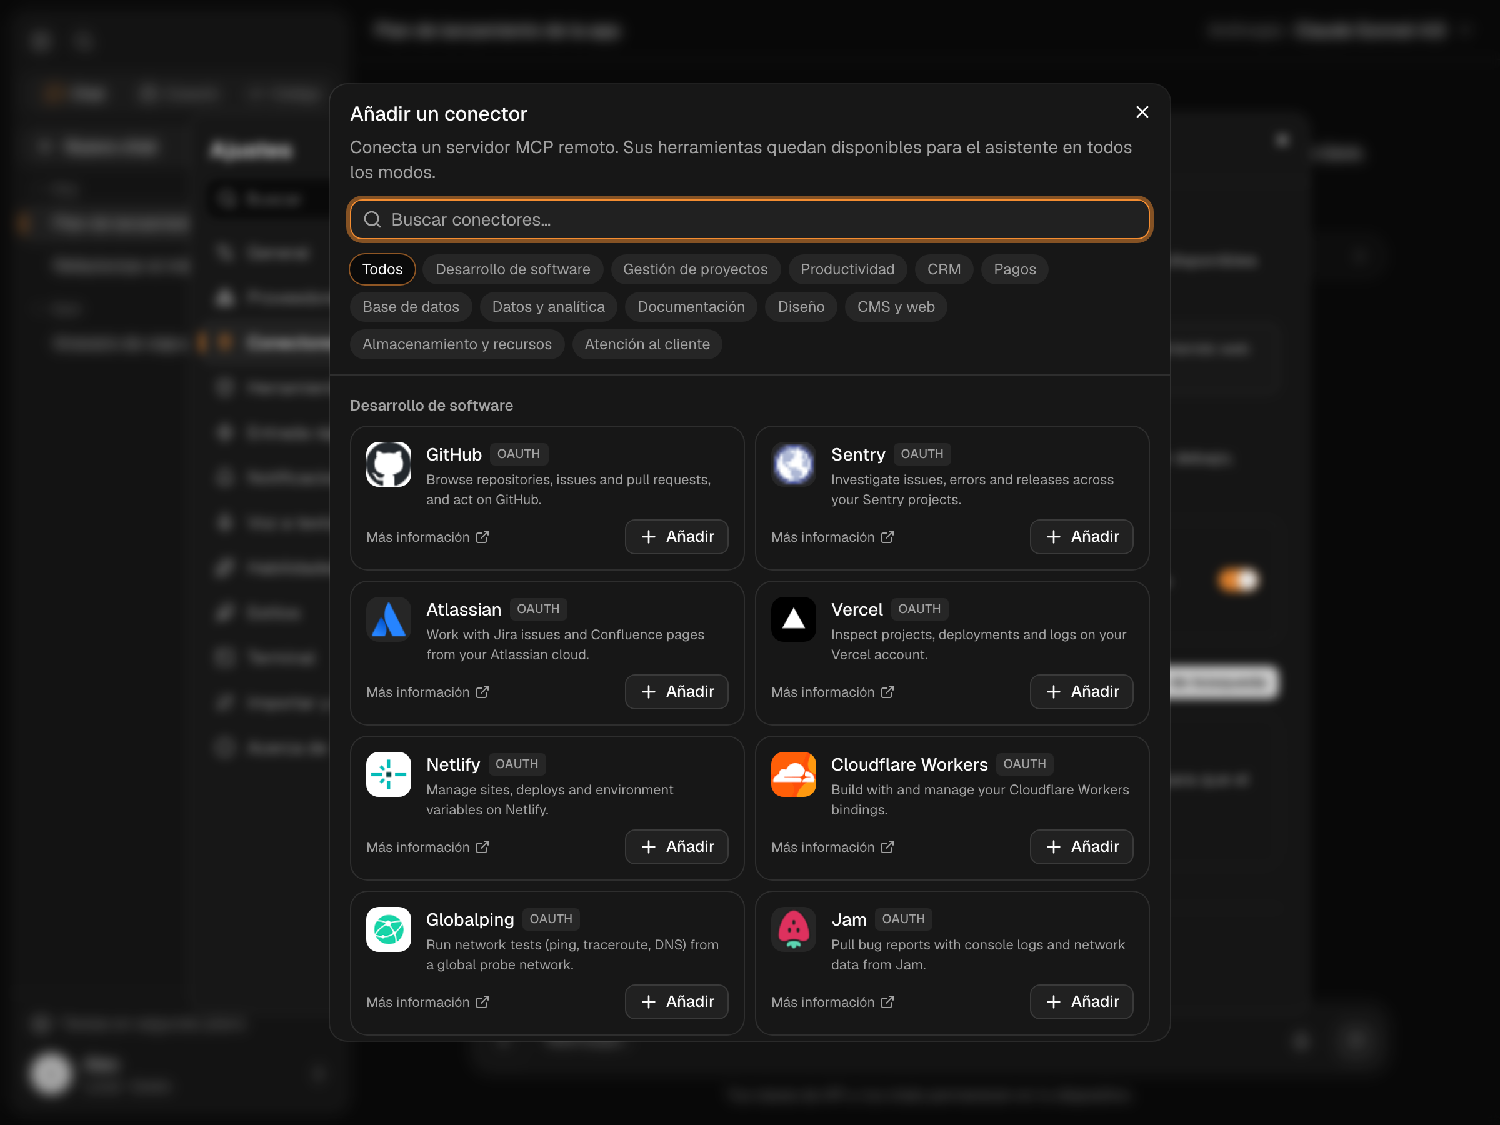
Task: Click the Jam strawberry logo
Action: [793, 930]
